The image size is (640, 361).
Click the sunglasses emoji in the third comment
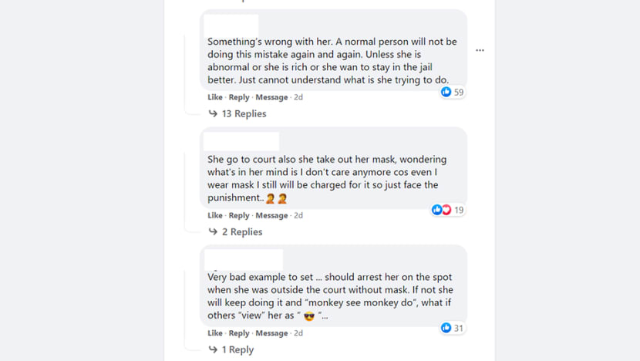(309, 316)
